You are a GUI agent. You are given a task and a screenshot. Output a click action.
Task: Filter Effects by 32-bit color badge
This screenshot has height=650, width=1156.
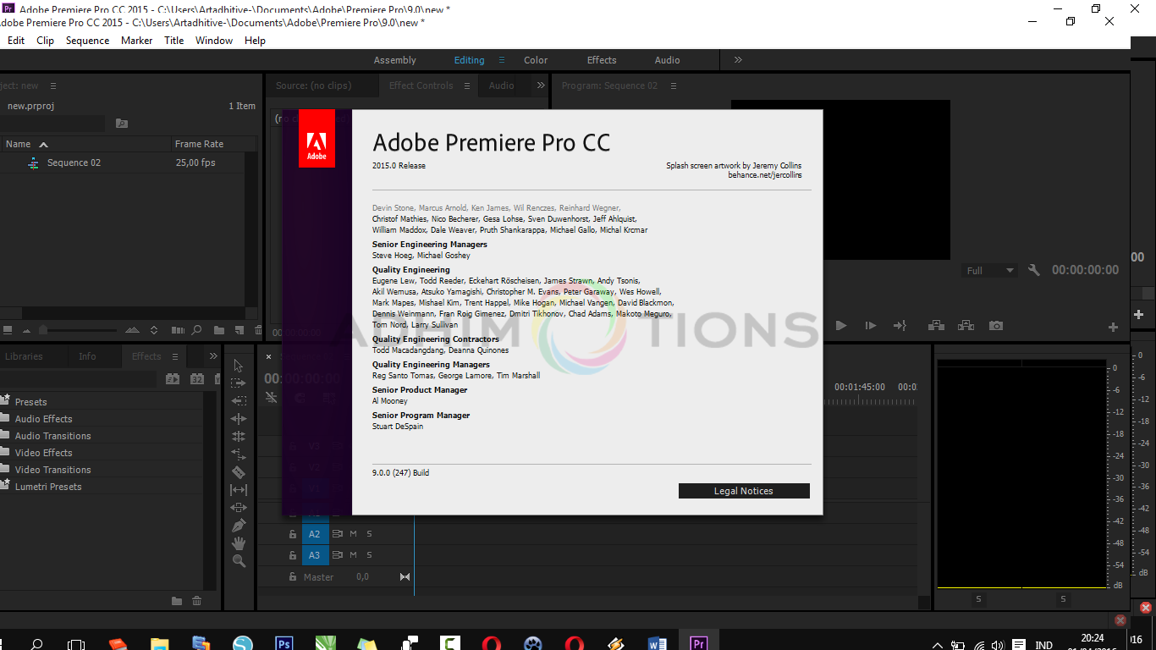(197, 379)
